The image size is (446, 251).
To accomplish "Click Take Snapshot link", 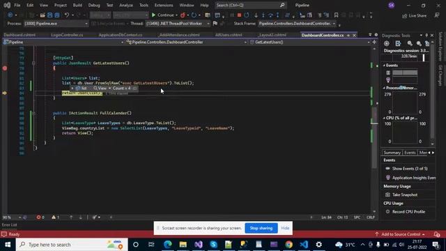I will [x=405, y=195].
